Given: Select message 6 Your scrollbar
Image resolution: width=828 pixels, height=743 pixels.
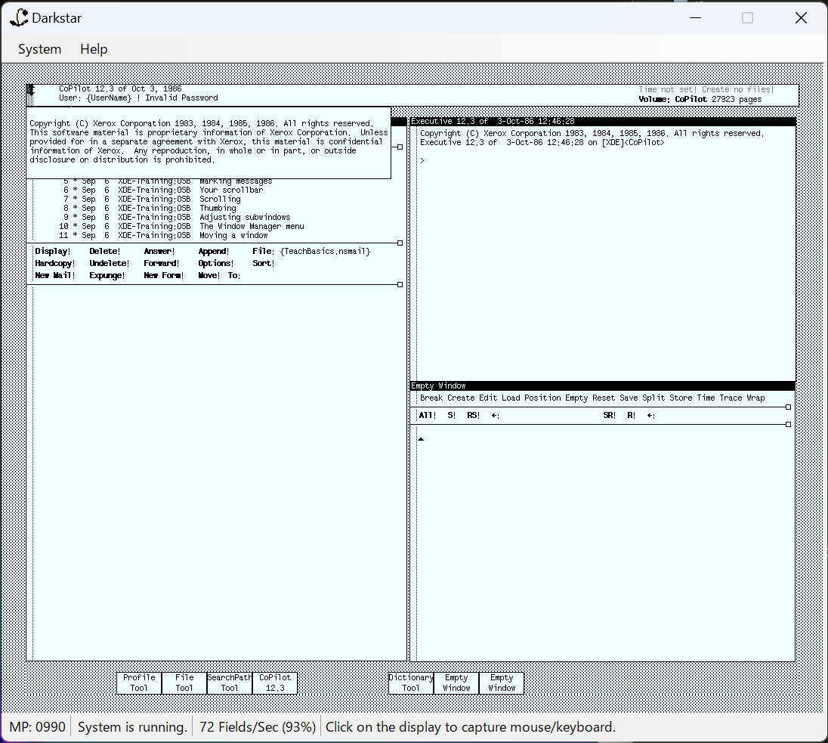Looking at the screenshot, I should (163, 190).
